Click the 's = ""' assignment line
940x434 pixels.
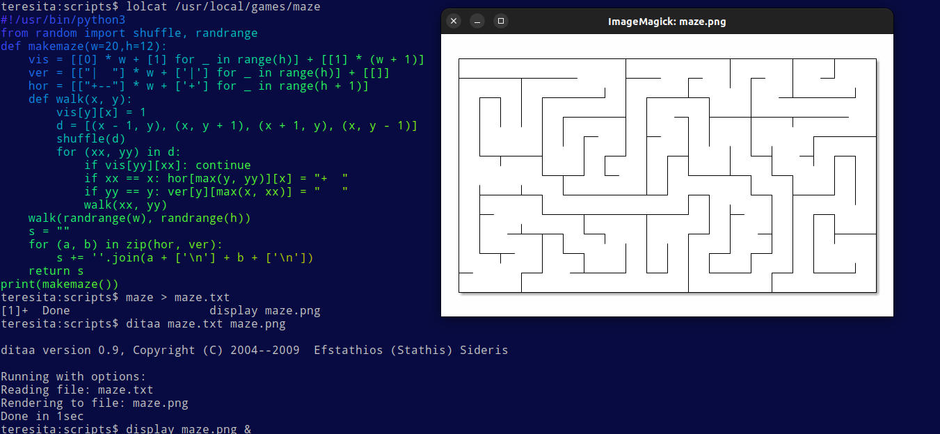(x=49, y=232)
